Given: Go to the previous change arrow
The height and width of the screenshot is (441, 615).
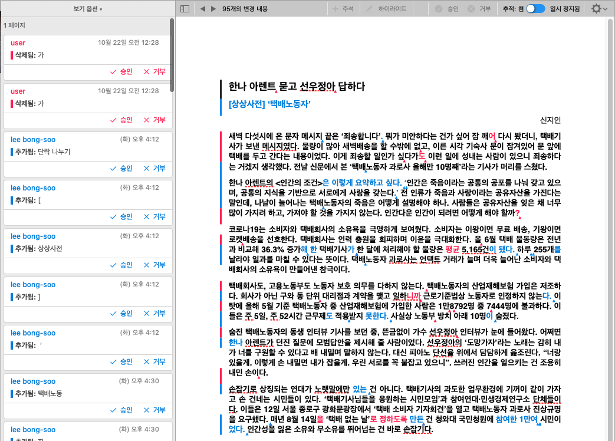Looking at the screenshot, I should point(203,9).
